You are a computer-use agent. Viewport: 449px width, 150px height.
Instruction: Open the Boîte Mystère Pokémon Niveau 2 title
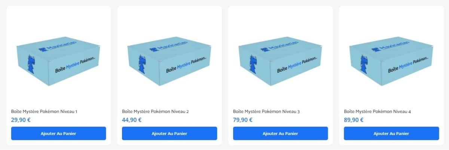click(155, 111)
